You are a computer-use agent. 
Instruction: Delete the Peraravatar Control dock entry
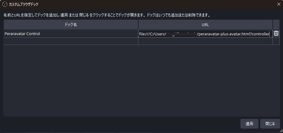click(x=276, y=33)
